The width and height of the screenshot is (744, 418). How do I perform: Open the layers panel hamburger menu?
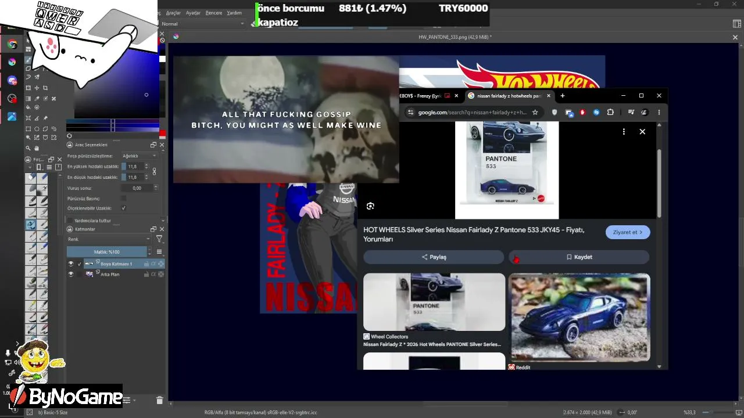[159, 252]
